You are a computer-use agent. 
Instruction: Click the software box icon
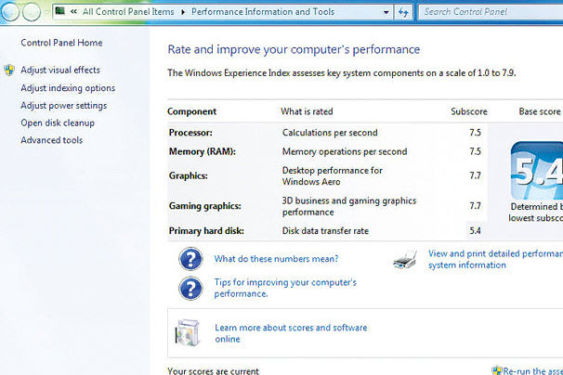187,332
